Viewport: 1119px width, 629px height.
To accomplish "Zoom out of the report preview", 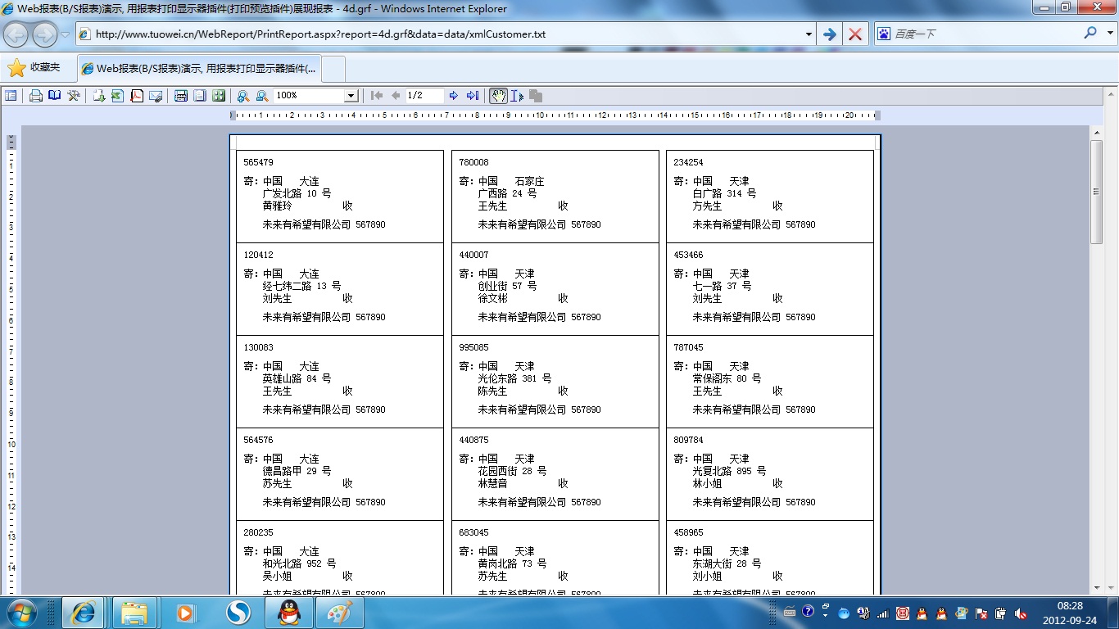I will [262, 96].
